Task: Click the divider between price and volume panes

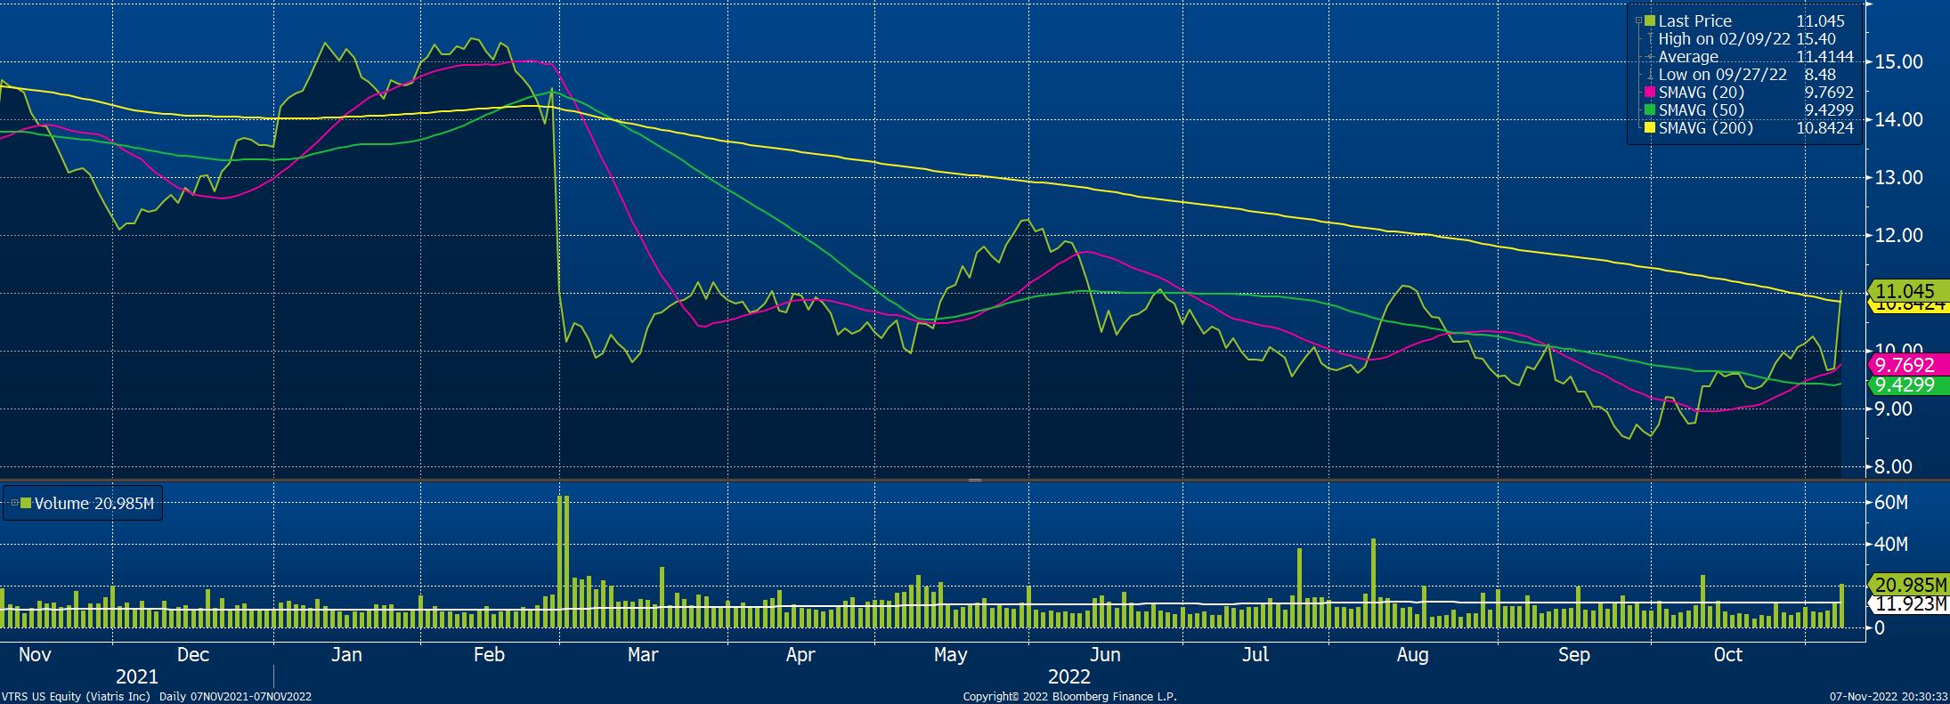Action: [x=975, y=481]
